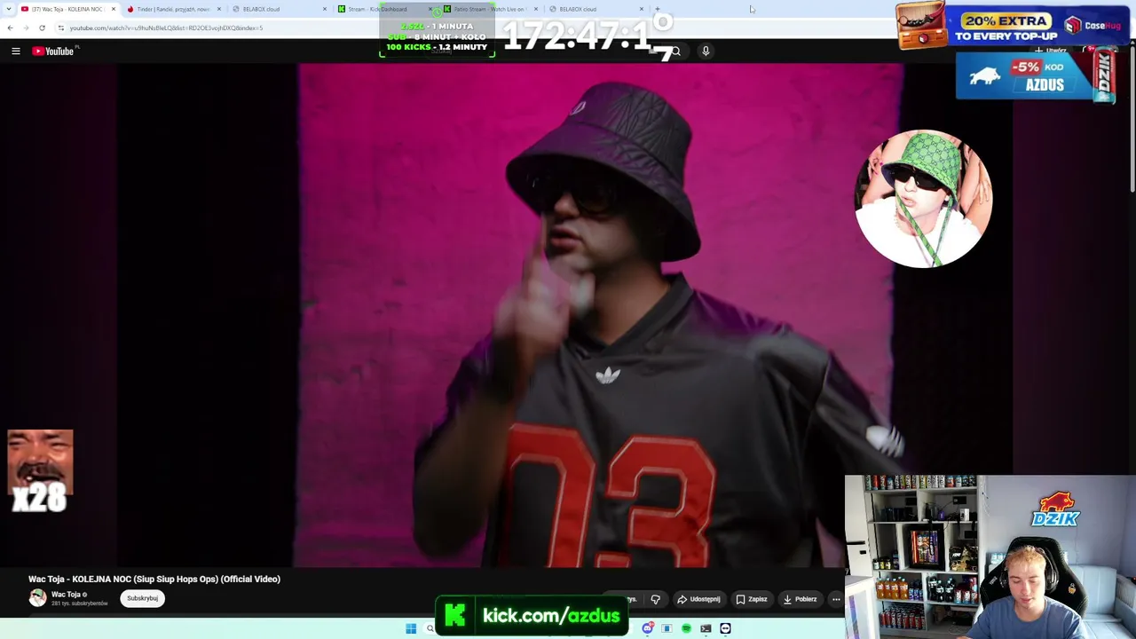Open the Windows Start menu
This screenshot has height=639, width=1136.
click(x=411, y=628)
